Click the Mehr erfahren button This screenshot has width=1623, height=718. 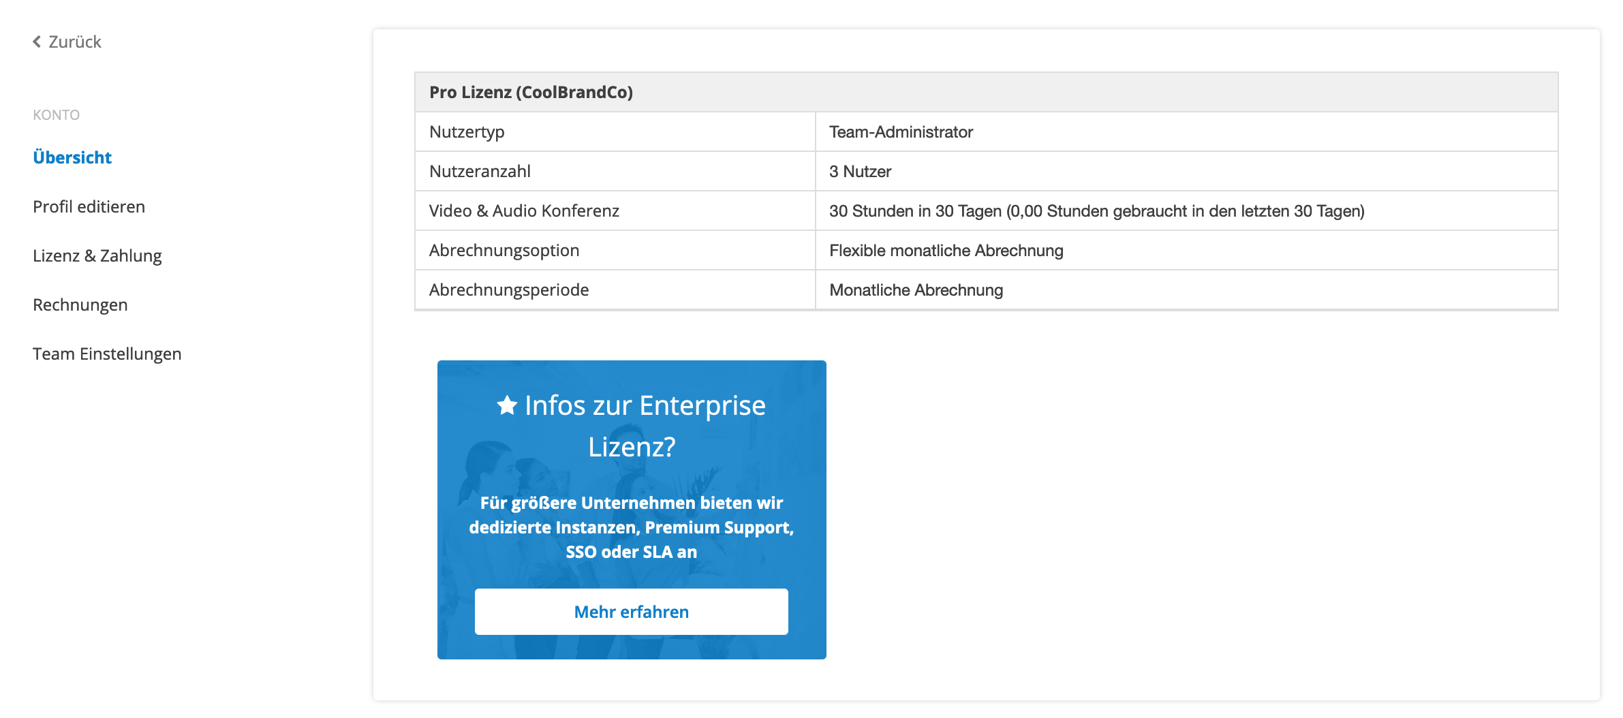(632, 612)
